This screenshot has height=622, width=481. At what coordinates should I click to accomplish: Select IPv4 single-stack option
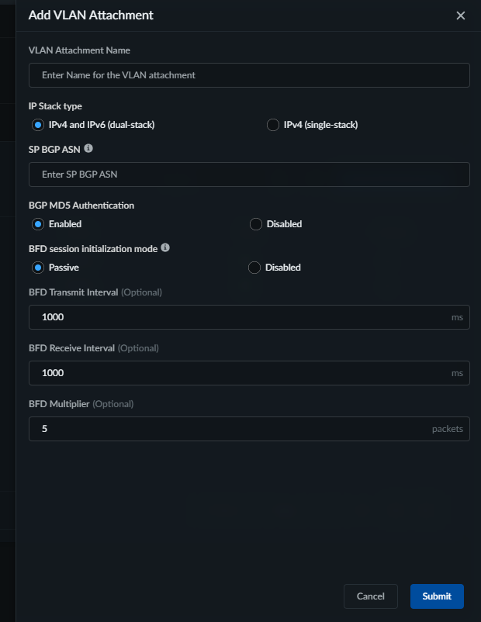273,125
